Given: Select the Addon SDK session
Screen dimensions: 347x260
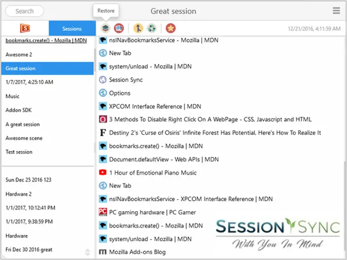Looking at the screenshot, I should (16, 110).
